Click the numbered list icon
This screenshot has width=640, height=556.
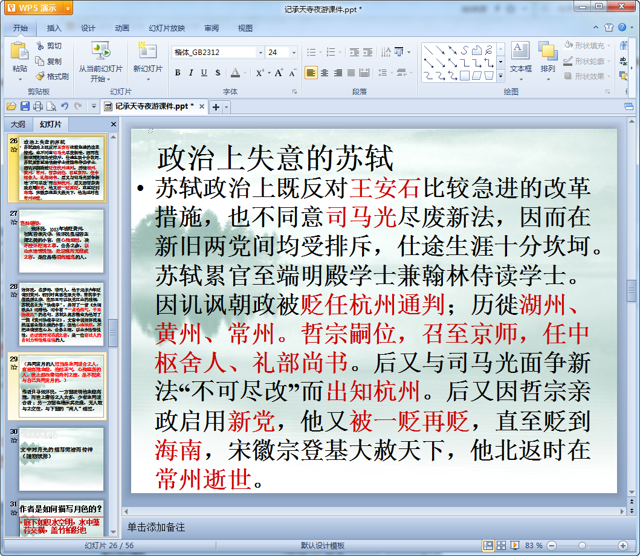[331, 52]
